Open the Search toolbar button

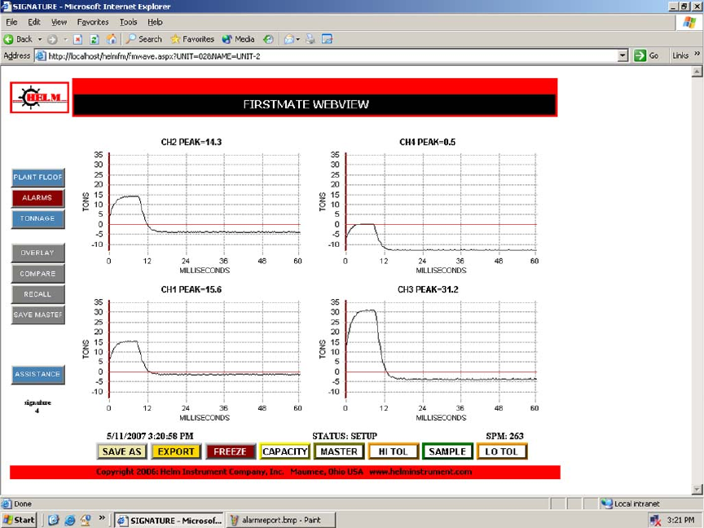point(143,39)
